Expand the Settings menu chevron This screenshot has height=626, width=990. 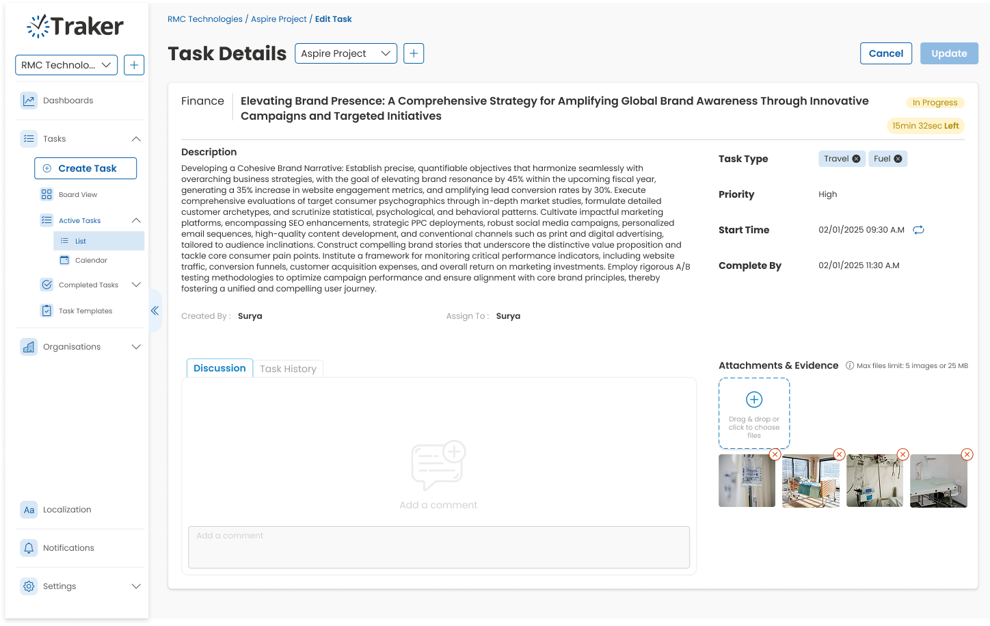point(136,586)
